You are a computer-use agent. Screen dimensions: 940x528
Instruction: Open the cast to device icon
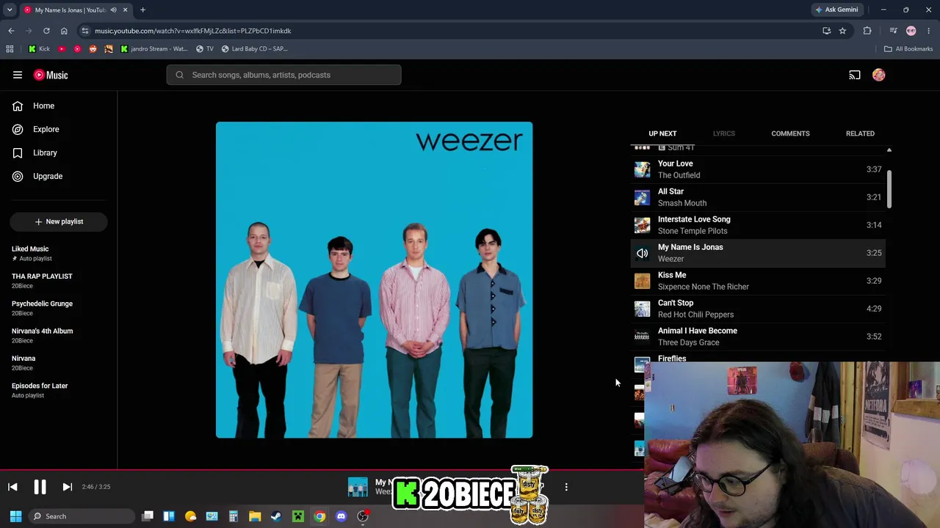coord(855,75)
